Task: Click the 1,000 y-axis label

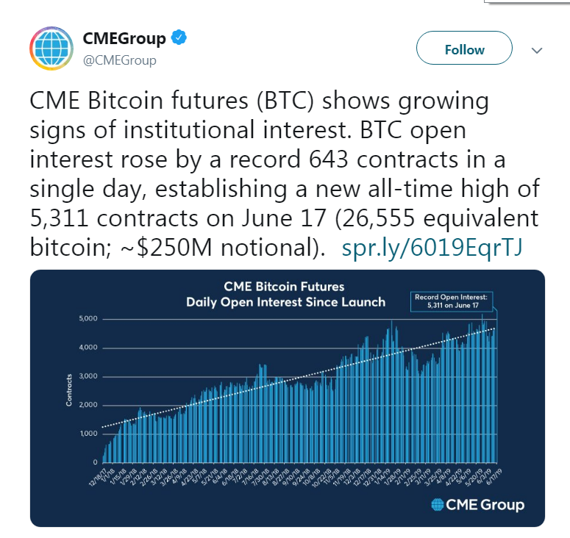Action: click(89, 434)
